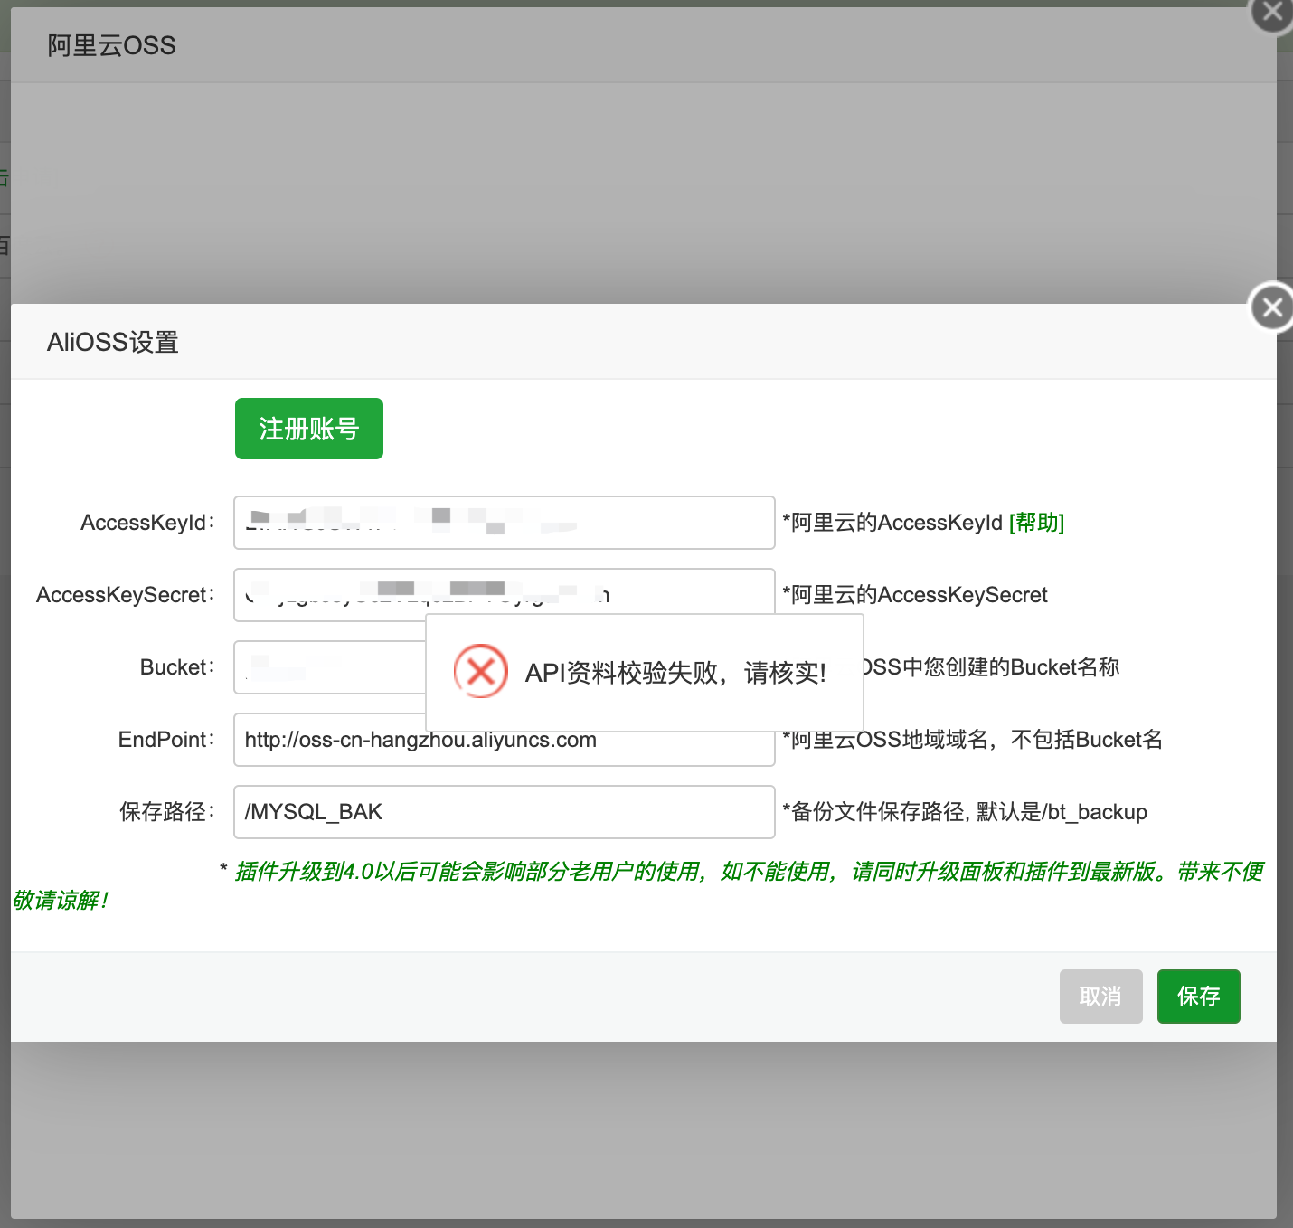1293x1228 pixels.
Task: Click the EndPoint: field label
Action: tap(167, 740)
